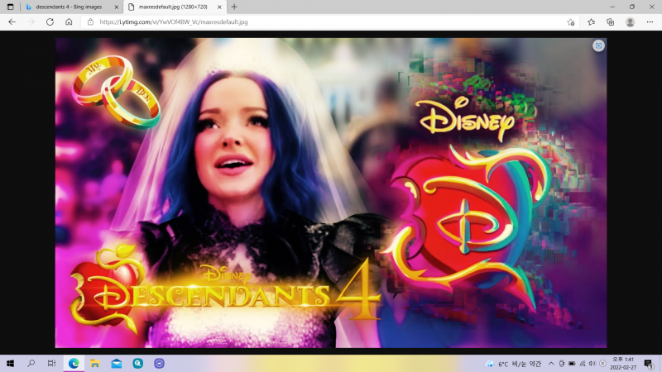Open Settings and more (three dots) menu
The width and height of the screenshot is (662, 372).
[650, 21]
